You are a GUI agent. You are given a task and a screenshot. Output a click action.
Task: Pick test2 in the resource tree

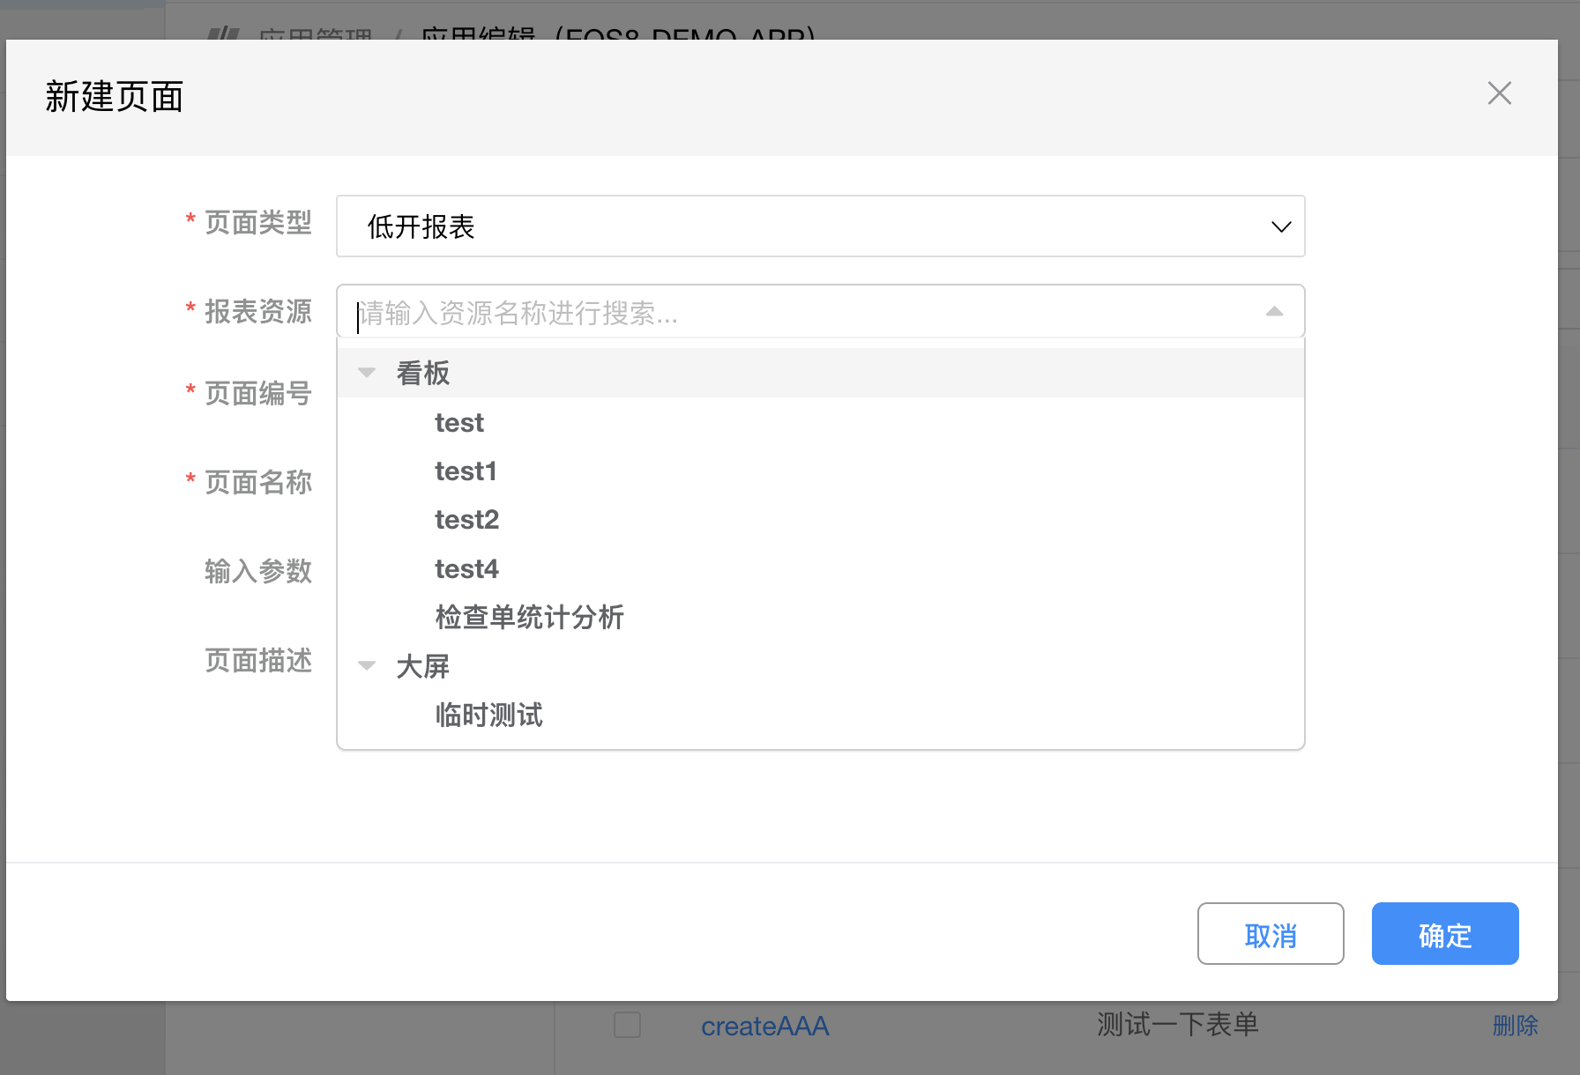tap(466, 520)
